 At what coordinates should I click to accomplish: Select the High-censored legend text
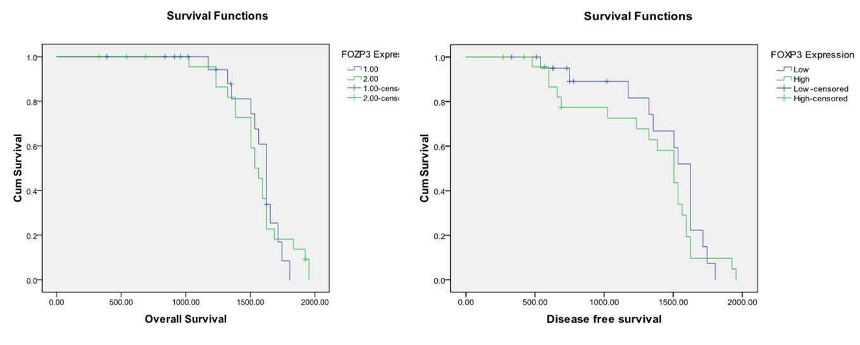pyautogui.click(x=820, y=98)
